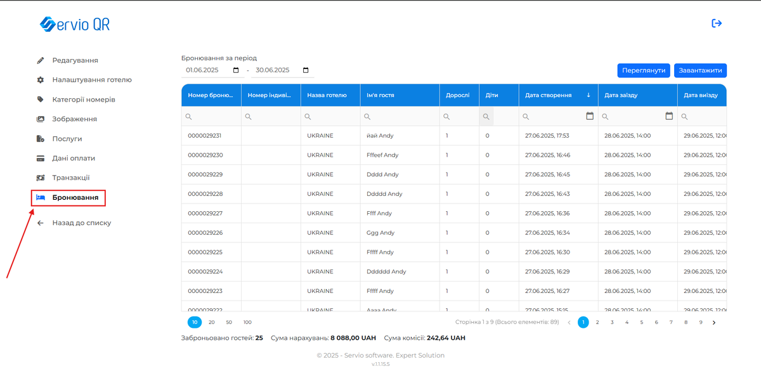Open Налаштування готелю via the gear icon

click(x=40, y=79)
